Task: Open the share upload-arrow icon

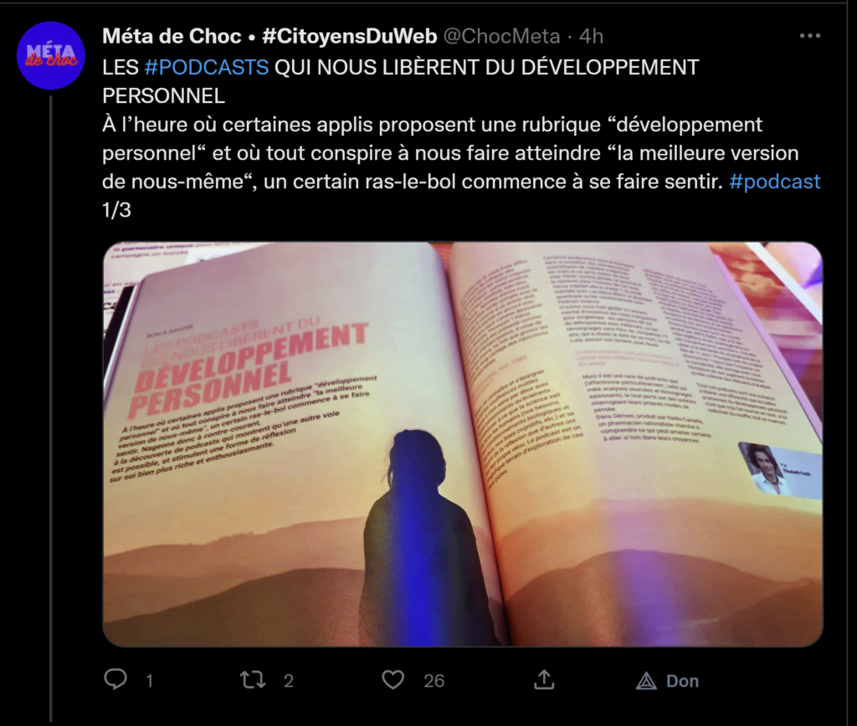Action: [x=544, y=679]
